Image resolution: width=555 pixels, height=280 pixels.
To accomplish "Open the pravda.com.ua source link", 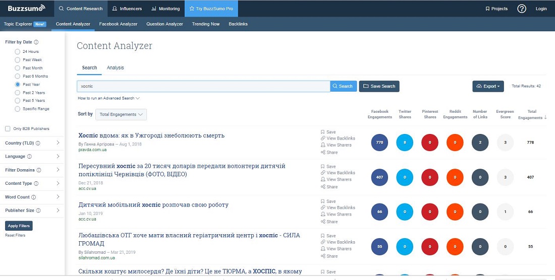I will 92,150.
